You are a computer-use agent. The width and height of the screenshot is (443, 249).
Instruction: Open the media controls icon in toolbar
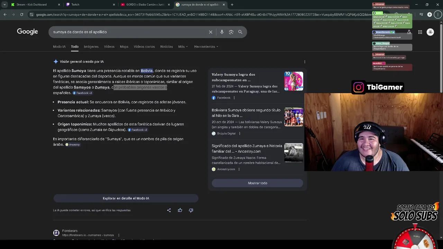click(x=421, y=15)
